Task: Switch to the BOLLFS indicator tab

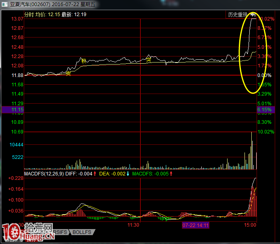Action: pyautogui.click(x=82, y=232)
